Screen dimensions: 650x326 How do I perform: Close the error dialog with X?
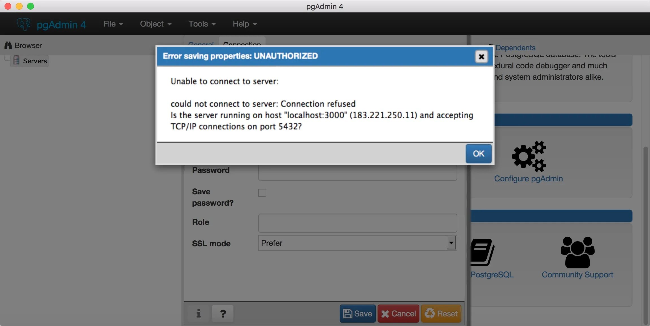(481, 57)
